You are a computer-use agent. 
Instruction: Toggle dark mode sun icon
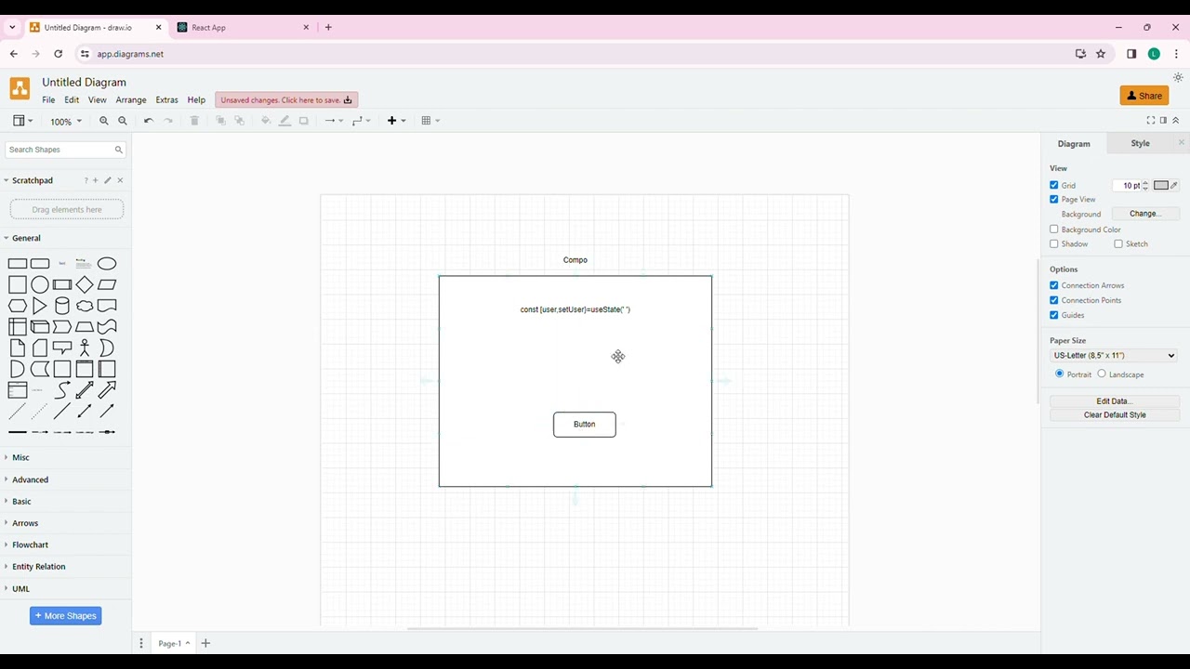click(1178, 78)
